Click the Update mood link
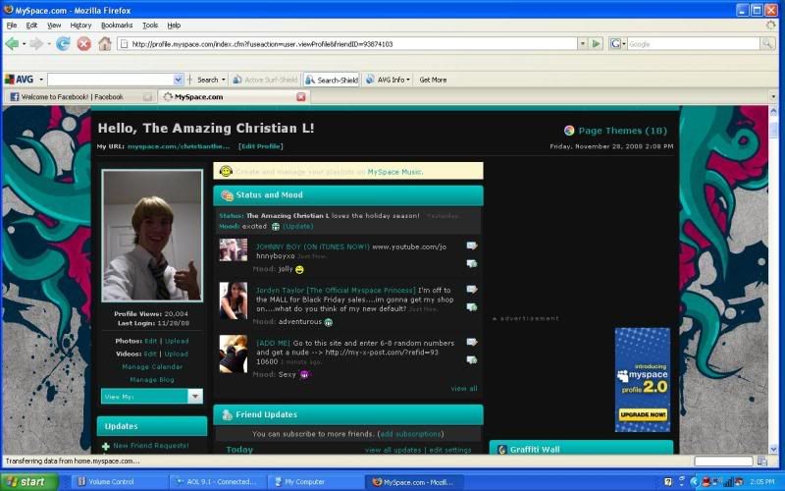This screenshot has width=785, height=491. tap(298, 227)
